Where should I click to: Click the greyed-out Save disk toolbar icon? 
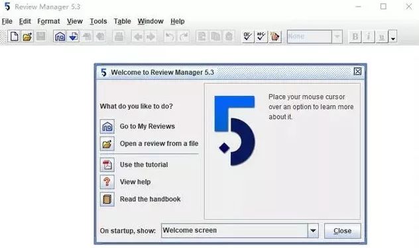point(41,36)
